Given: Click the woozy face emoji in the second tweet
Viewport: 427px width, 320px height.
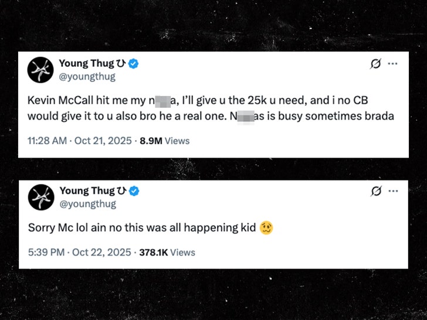Looking at the screenshot, I should [266, 227].
